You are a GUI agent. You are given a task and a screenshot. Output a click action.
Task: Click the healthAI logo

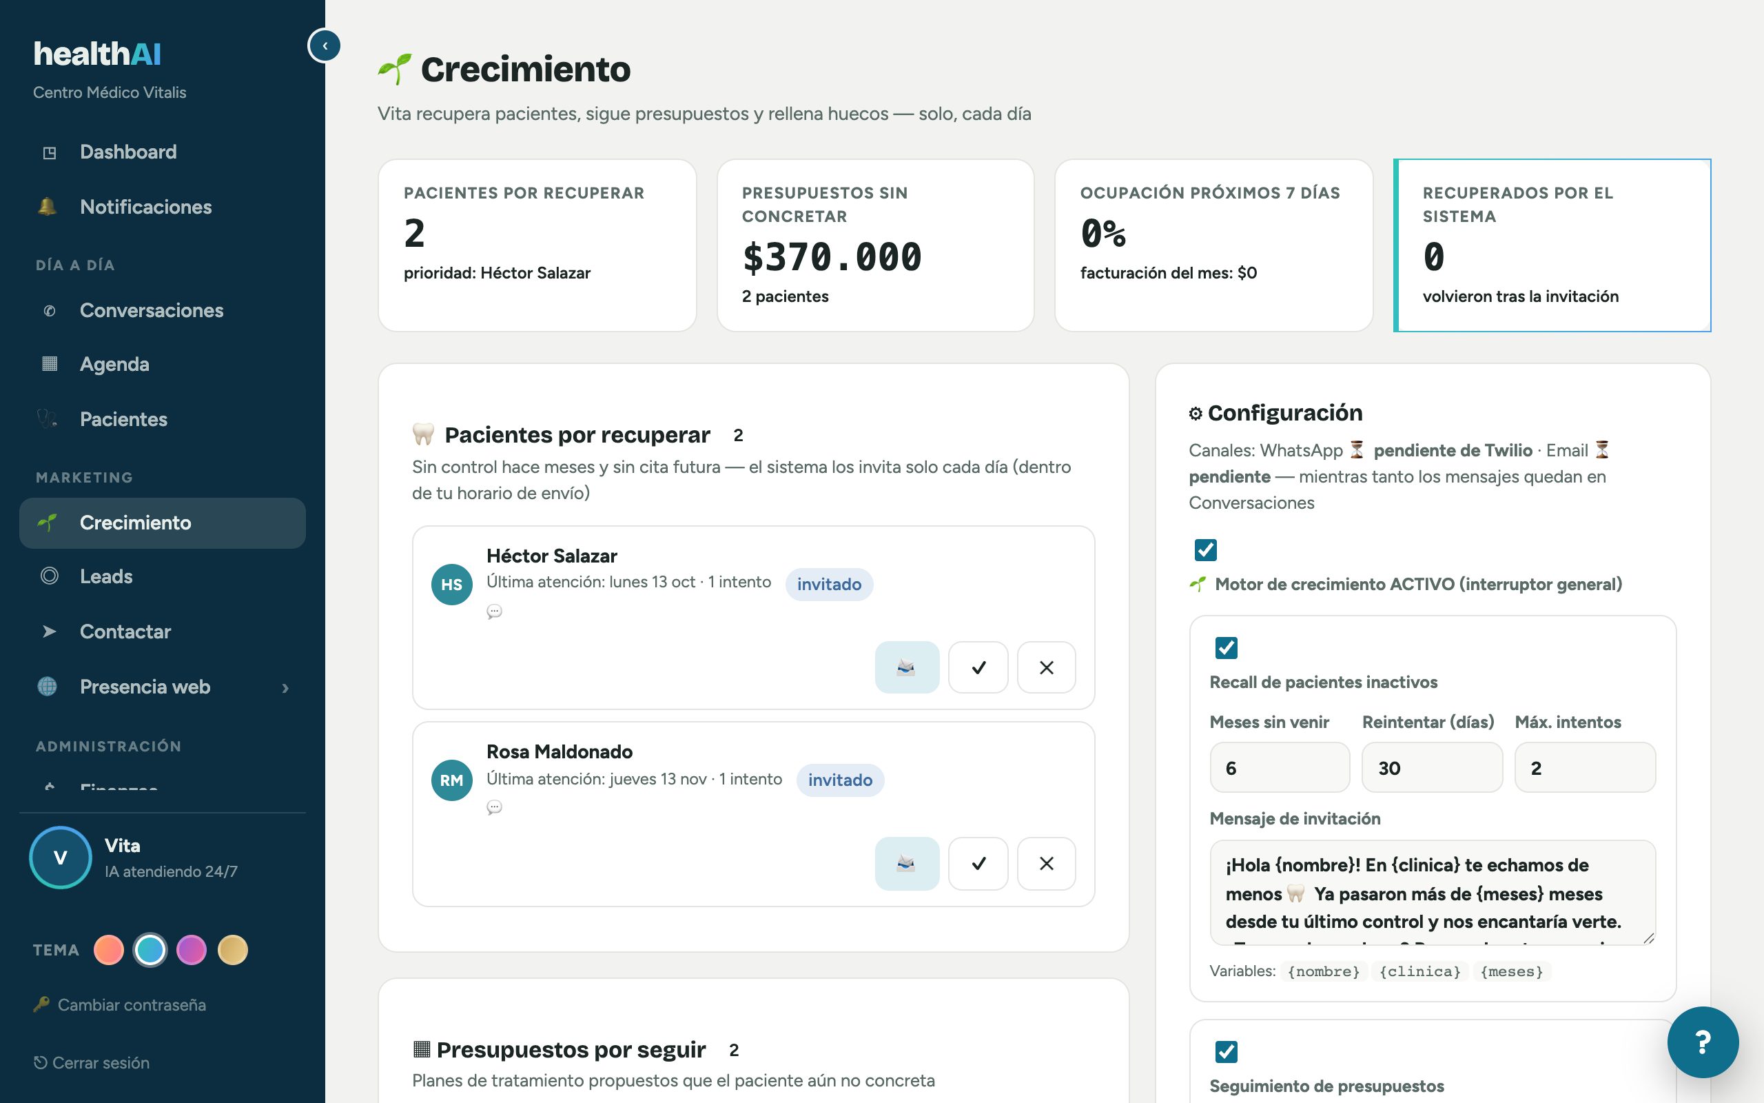click(x=97, y=54)
